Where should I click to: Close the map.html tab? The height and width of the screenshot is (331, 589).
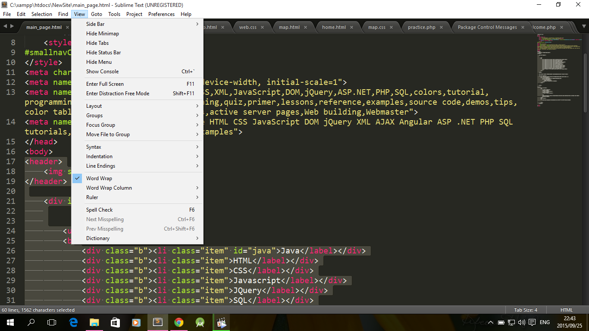point(305,27)
